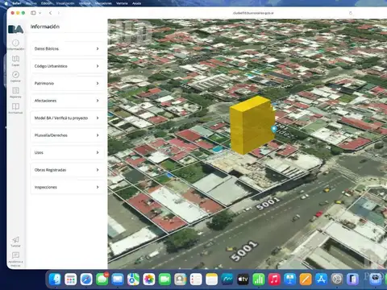Open the sidebar options dropdown arrow in Safari

tap(40, 13)
